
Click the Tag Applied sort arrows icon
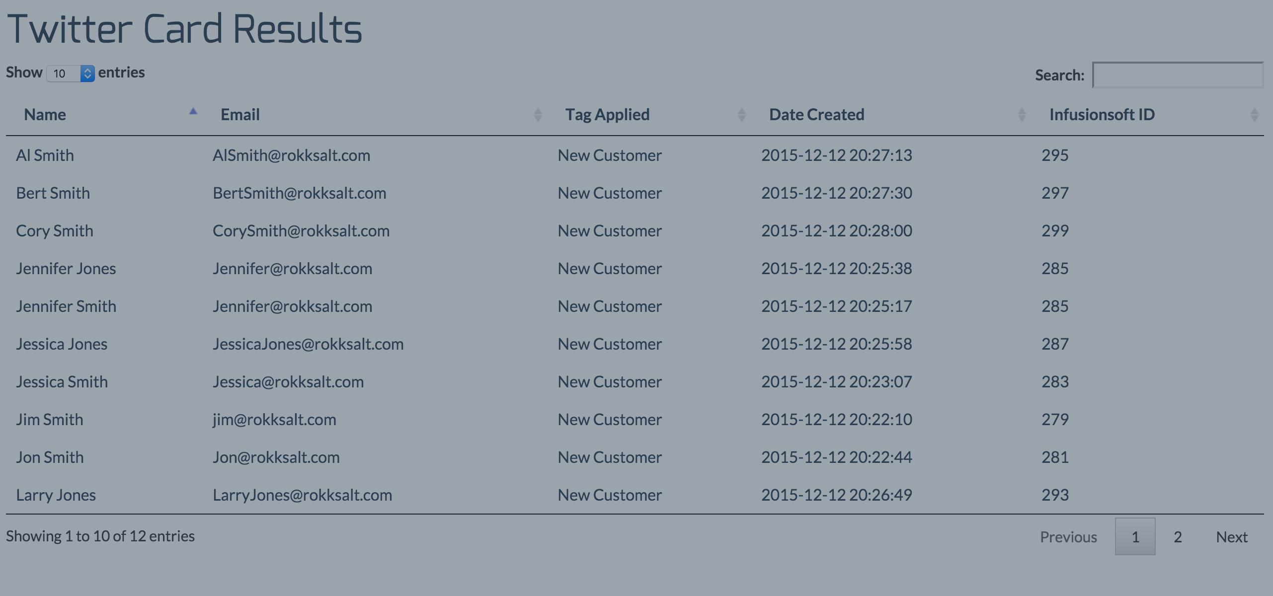point(741,115)
